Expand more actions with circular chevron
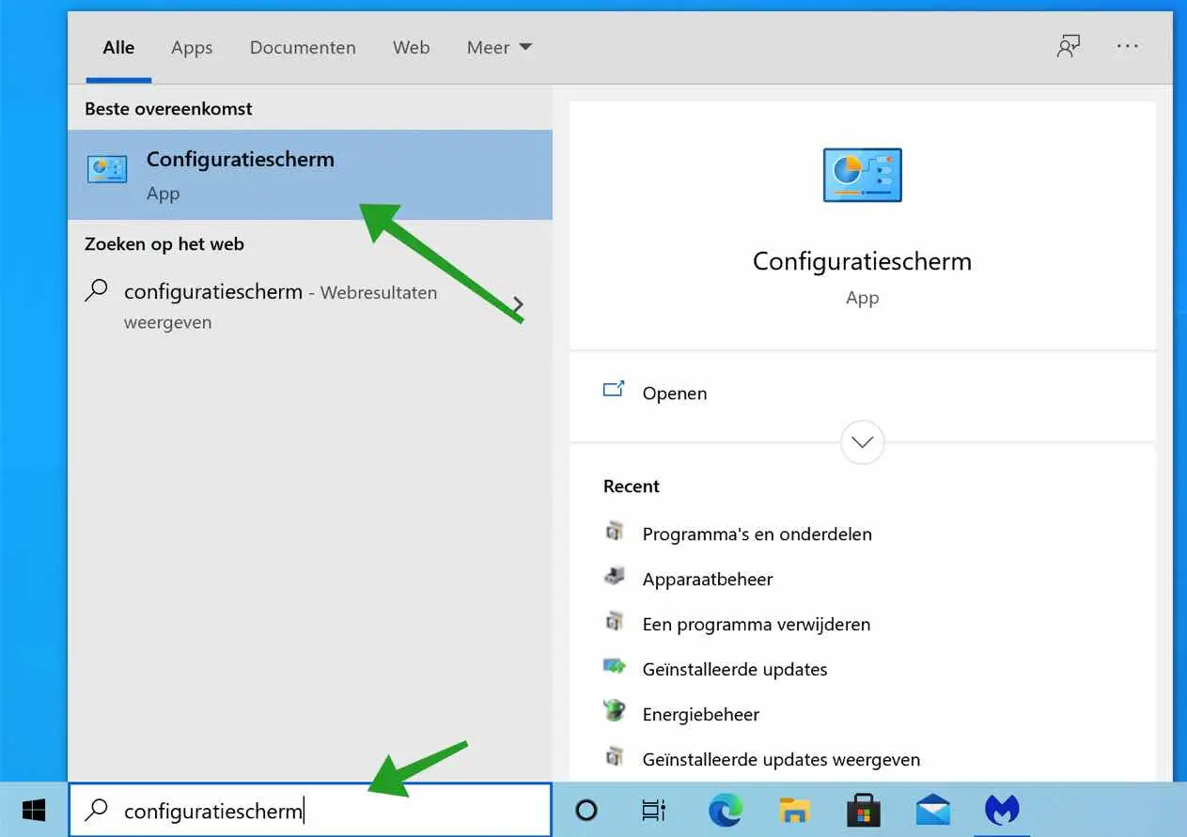The image size is (1187, 837). pos(862,441)
